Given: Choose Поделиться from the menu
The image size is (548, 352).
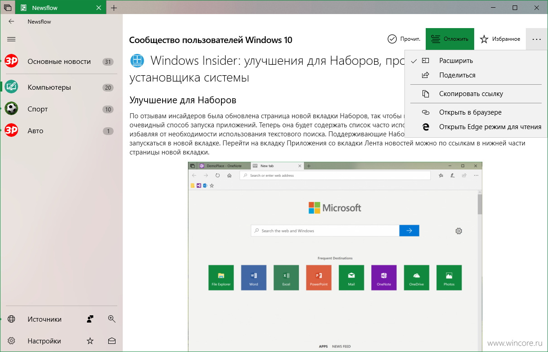Looking at the screenshot, I should [x=476, y=75].
